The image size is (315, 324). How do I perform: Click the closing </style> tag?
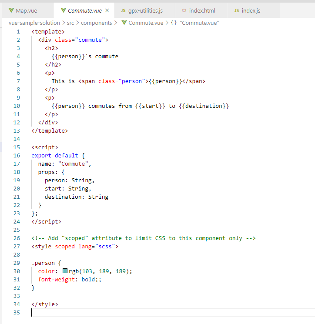(x=45, y=304)
